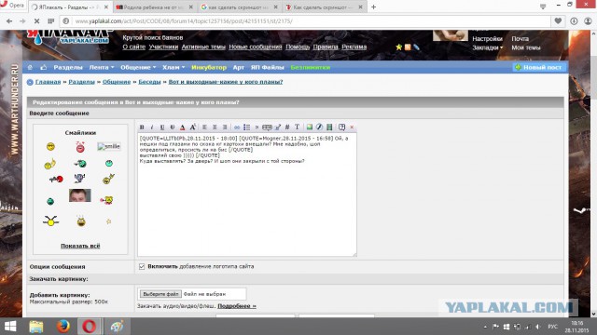
Task: Open a new browser tab
Action: pyautogui.click(x=373, y=7)
